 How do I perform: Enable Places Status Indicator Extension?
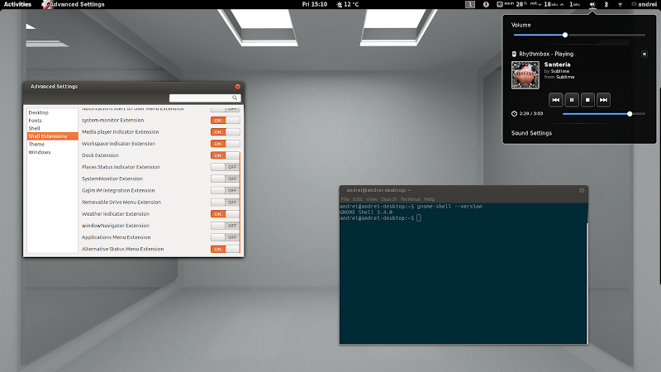click(226, 167)
